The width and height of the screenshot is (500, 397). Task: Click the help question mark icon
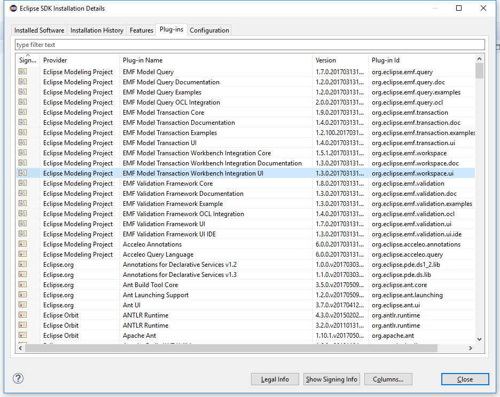tap(18, 378)
